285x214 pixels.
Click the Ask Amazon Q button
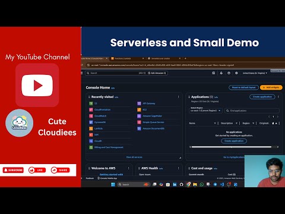click(x=157, y=73)
